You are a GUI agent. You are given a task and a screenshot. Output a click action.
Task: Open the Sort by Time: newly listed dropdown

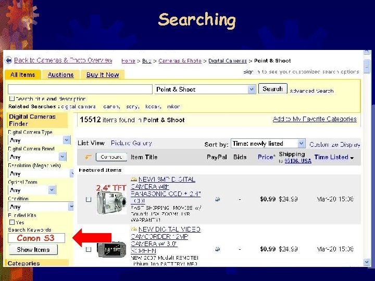coord(302,144)
